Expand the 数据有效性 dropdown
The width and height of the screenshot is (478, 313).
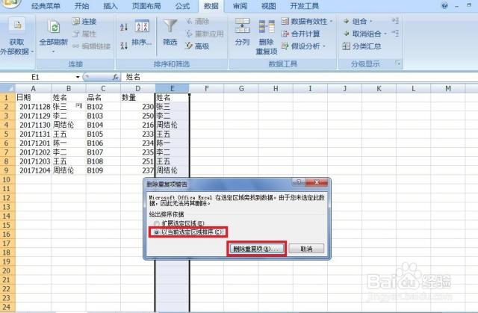(x=329, y=22)
